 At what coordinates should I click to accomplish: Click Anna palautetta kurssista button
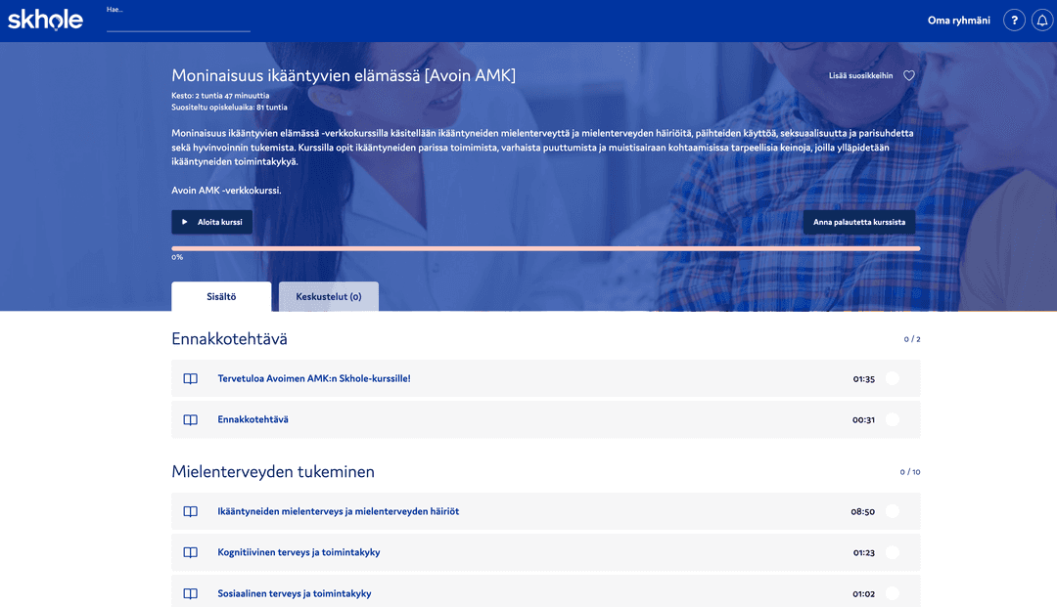click(x=858, y=223)
